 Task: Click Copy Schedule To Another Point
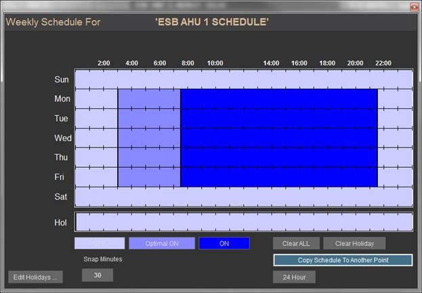[x=343, y=260]
